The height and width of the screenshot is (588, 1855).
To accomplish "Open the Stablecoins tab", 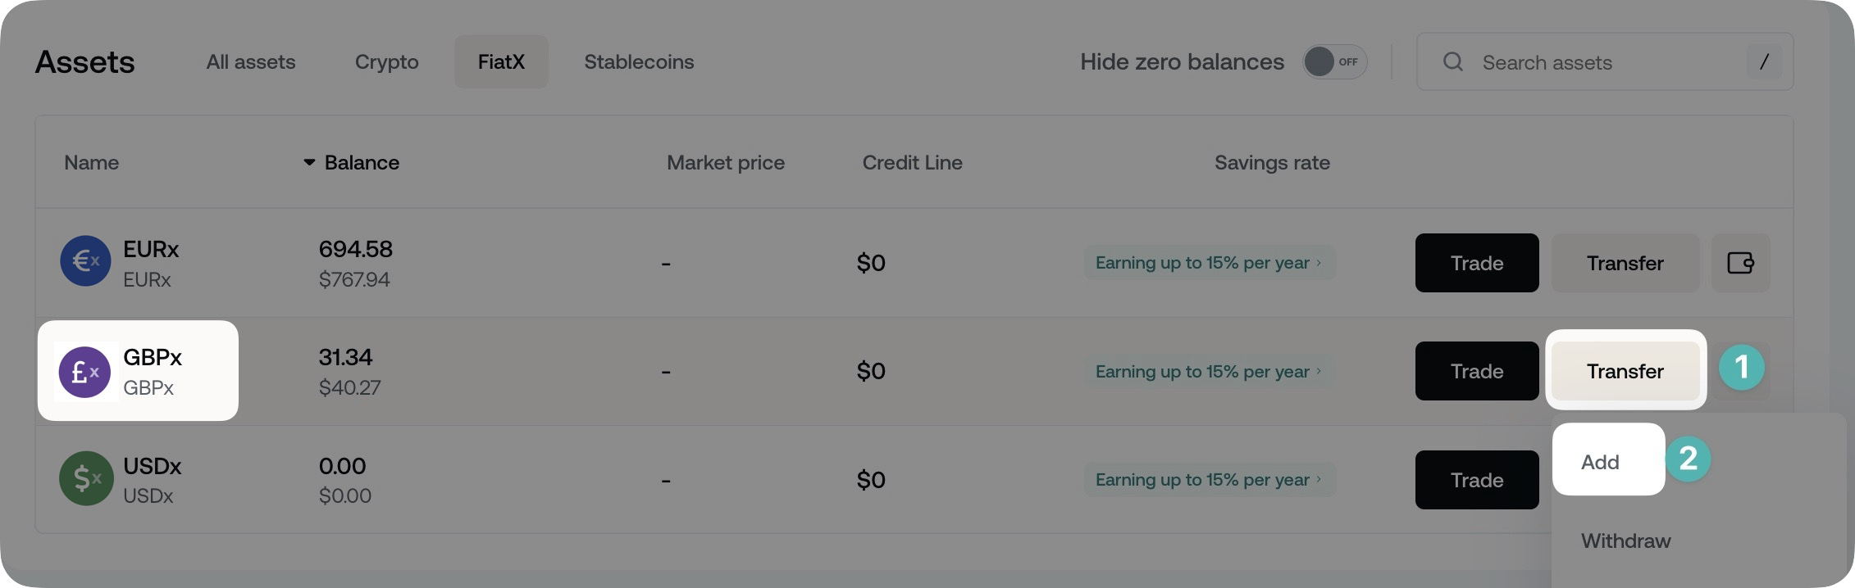I will click(x=639, y=61).
